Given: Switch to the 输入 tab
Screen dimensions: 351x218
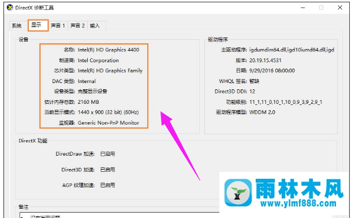Looking at the screenshot, I should coord(95,26).
